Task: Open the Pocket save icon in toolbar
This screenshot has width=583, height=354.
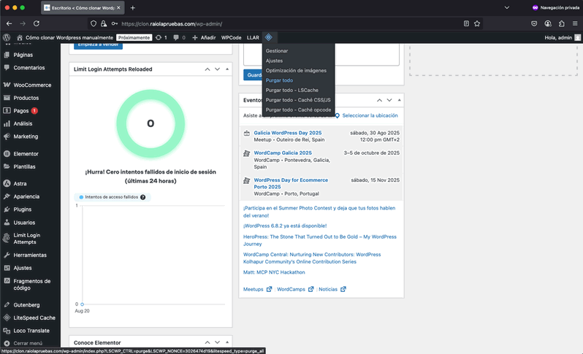Action: pyautogui.click(x=534, y=23)
